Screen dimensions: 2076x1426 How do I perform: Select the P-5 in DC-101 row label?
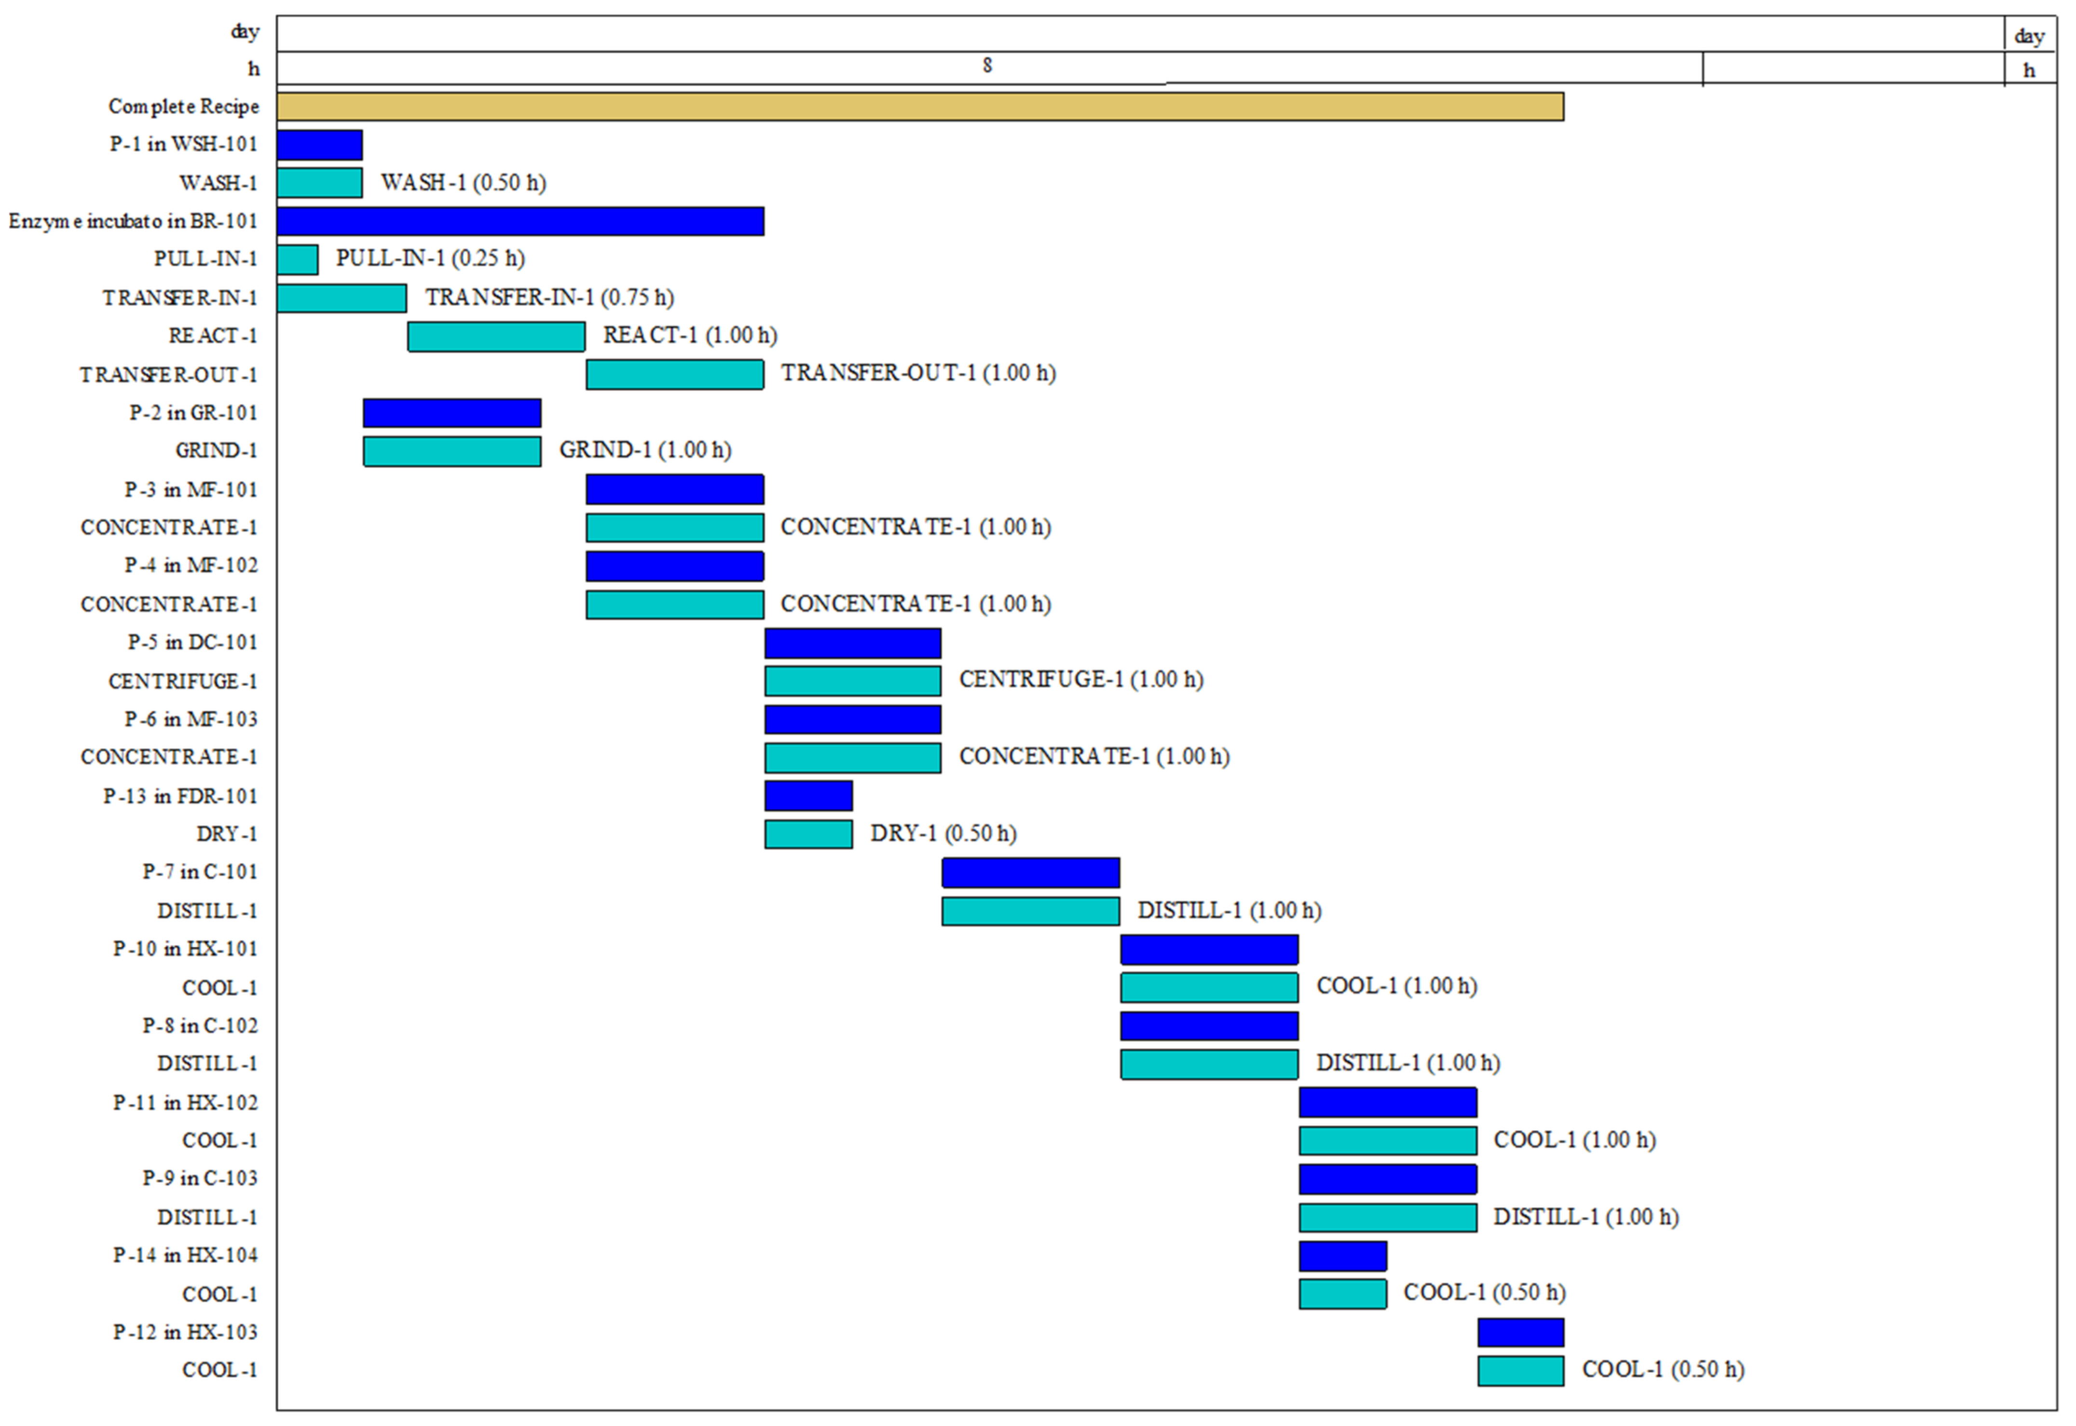pyautogui.click(x=192, y=642)
